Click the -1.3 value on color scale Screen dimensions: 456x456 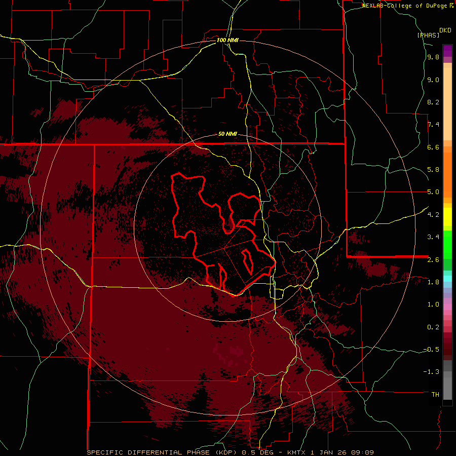[x=431, y=372]
